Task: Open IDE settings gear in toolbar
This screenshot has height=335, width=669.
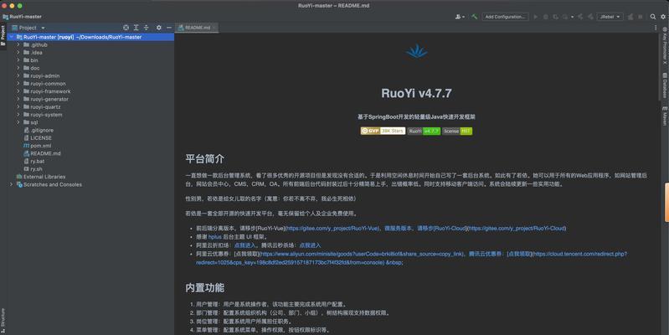Action: (663, 17)
